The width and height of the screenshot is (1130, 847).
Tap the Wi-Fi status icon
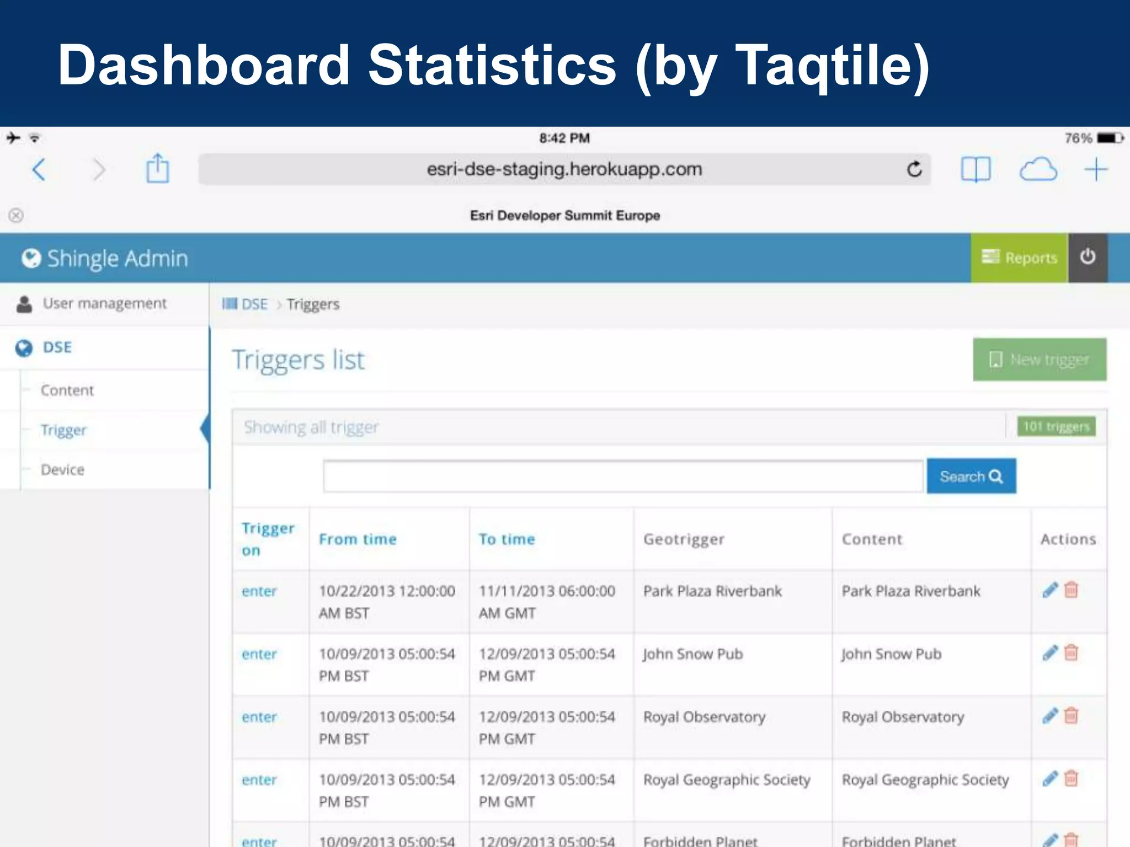(x=34, y=138)
